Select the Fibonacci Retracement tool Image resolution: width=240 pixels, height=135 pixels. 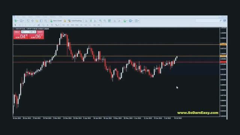pos(43,25)
